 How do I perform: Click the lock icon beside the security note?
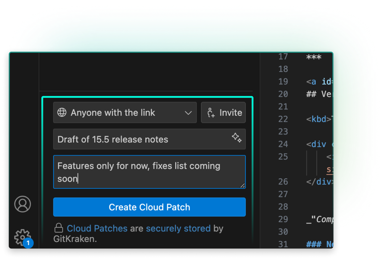(59, 228)
